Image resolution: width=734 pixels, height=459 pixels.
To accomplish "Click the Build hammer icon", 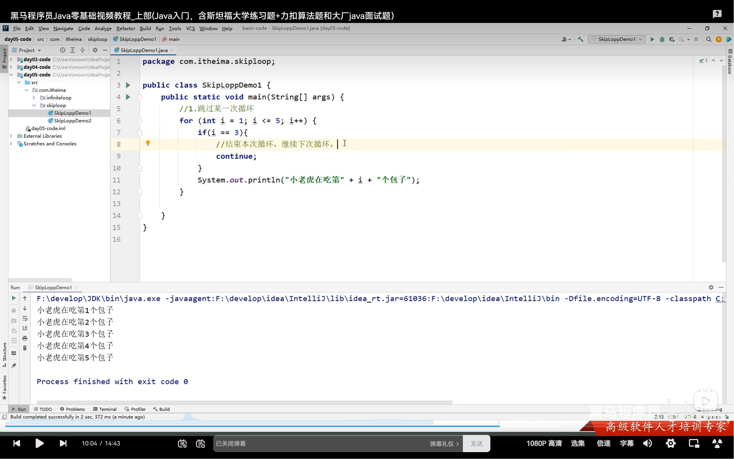I will (580, 39).
